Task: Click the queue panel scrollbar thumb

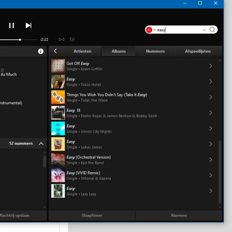Action: (44, 162)
